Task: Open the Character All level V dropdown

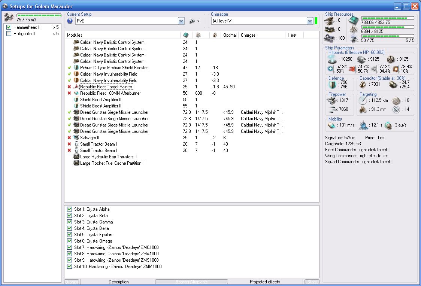Action: point(310,21)
